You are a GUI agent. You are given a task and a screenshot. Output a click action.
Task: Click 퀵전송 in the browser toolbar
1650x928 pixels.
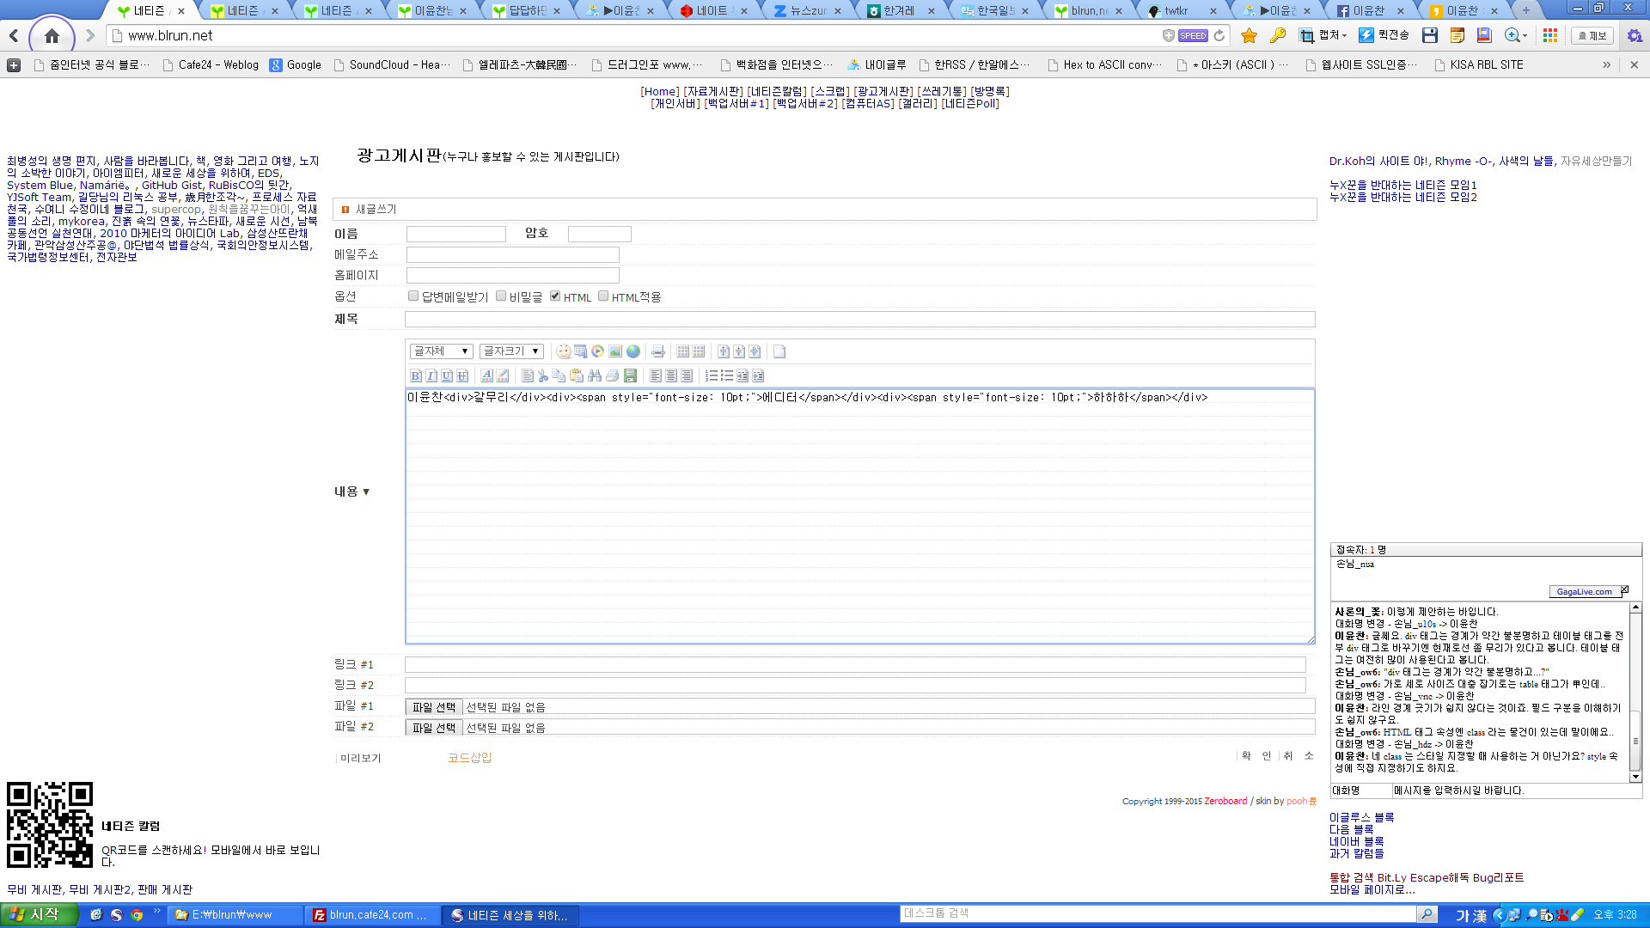(x=1384, y=35)
